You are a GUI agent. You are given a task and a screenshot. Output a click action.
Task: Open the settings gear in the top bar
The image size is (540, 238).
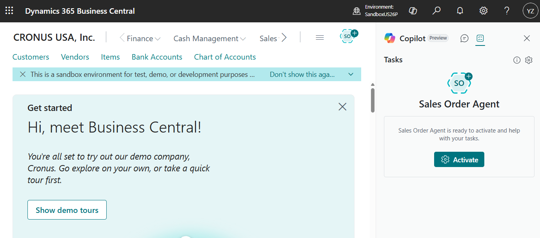(x=483, y=11)
